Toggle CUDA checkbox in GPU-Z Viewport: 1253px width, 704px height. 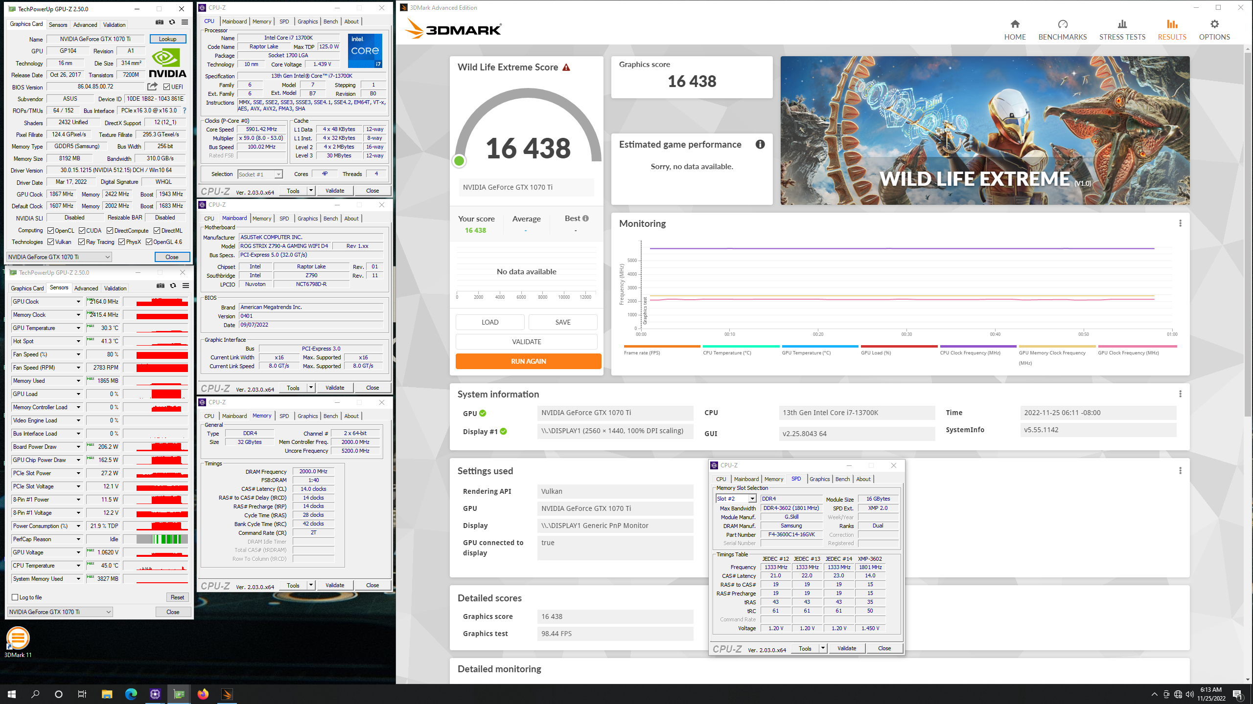tap(82, 231)
